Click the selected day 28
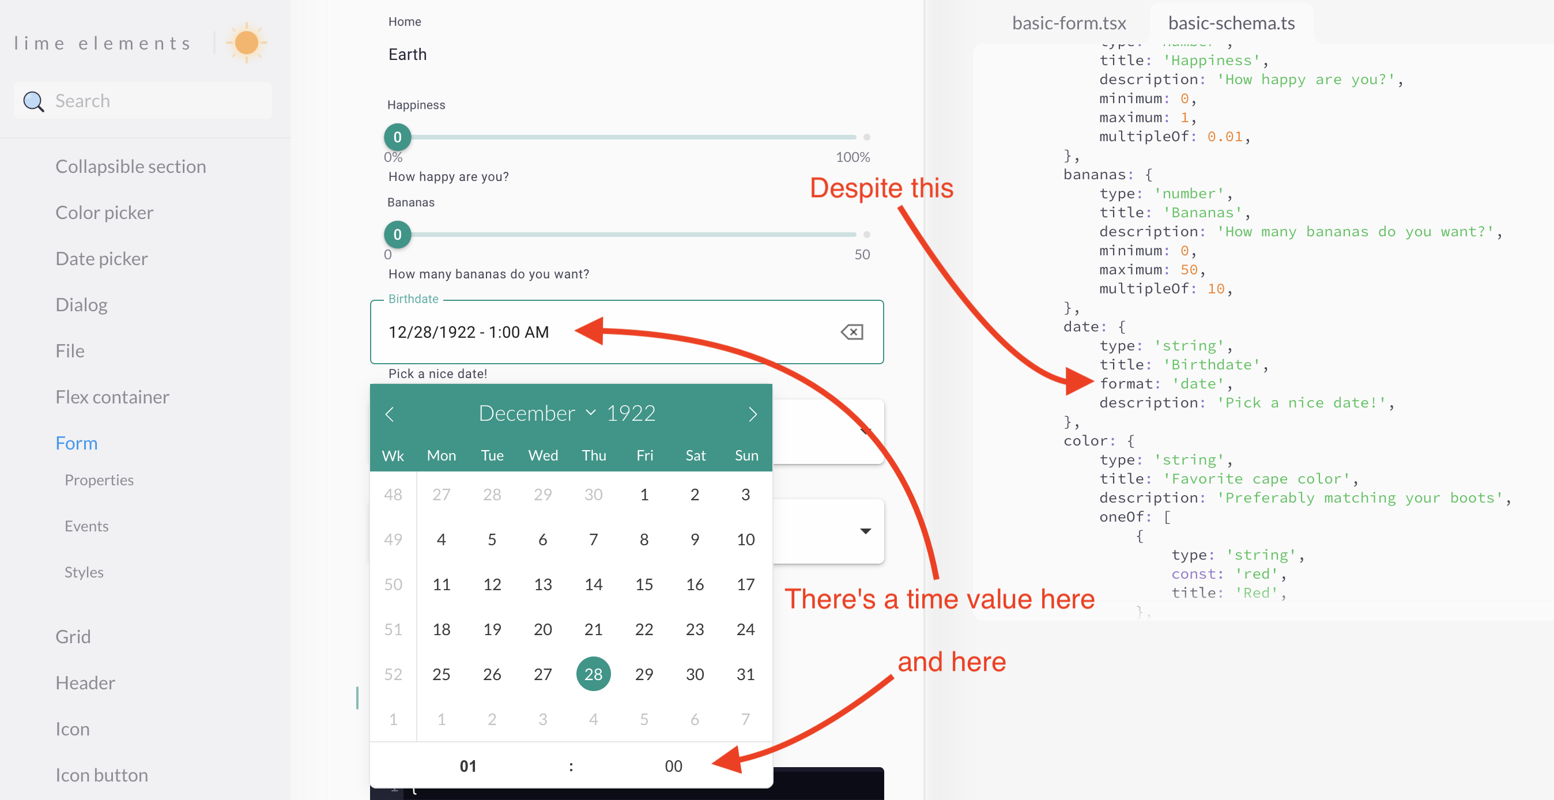 pyautogui.click(x=593, y=674)
